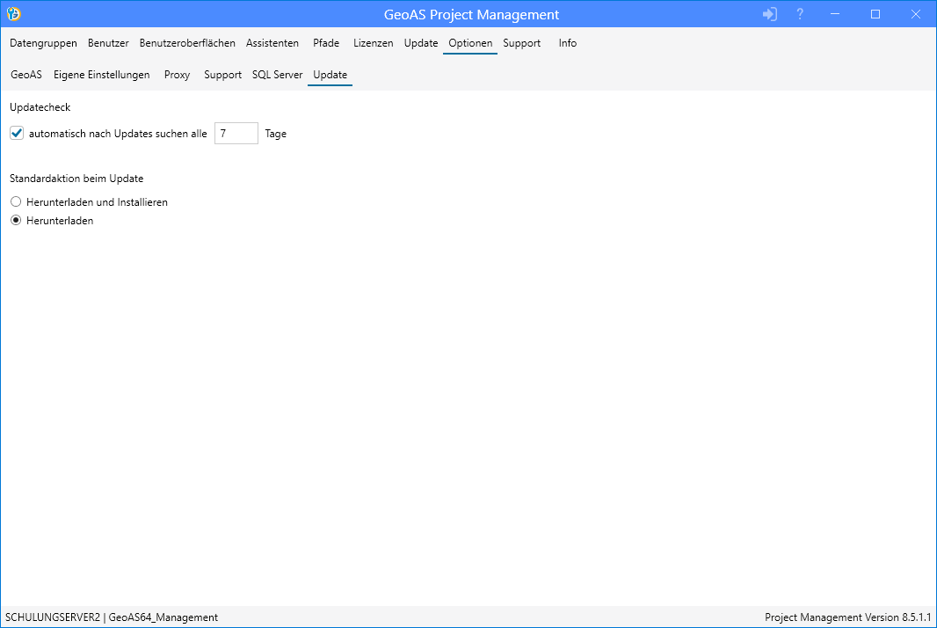Switch to the Proxy sub-tab
This screenshot has height=628, width=937.
tap(177, 75)
